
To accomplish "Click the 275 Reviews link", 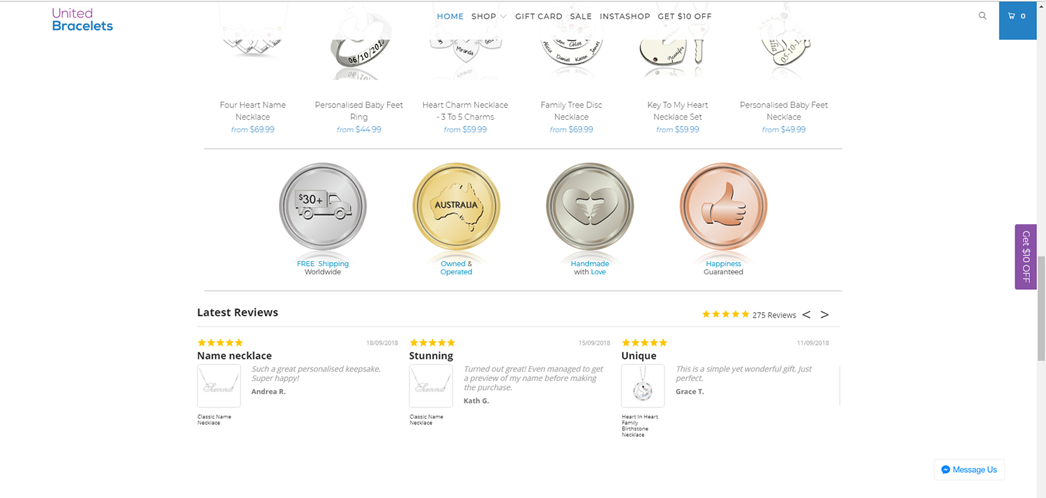I will [x=774, y=315].
